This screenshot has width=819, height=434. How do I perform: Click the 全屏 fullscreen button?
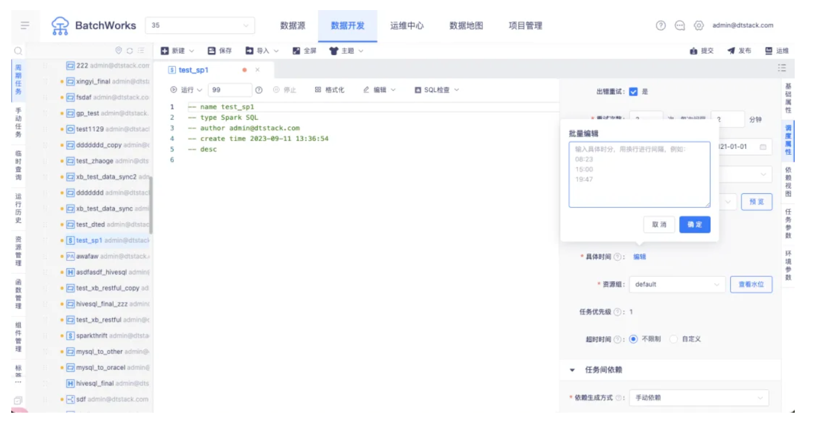point(305,51)
